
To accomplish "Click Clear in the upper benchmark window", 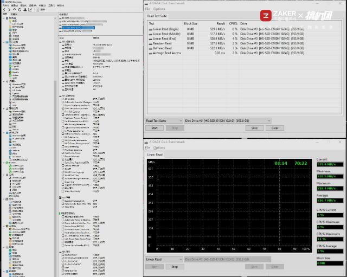I will coord(275,128).
